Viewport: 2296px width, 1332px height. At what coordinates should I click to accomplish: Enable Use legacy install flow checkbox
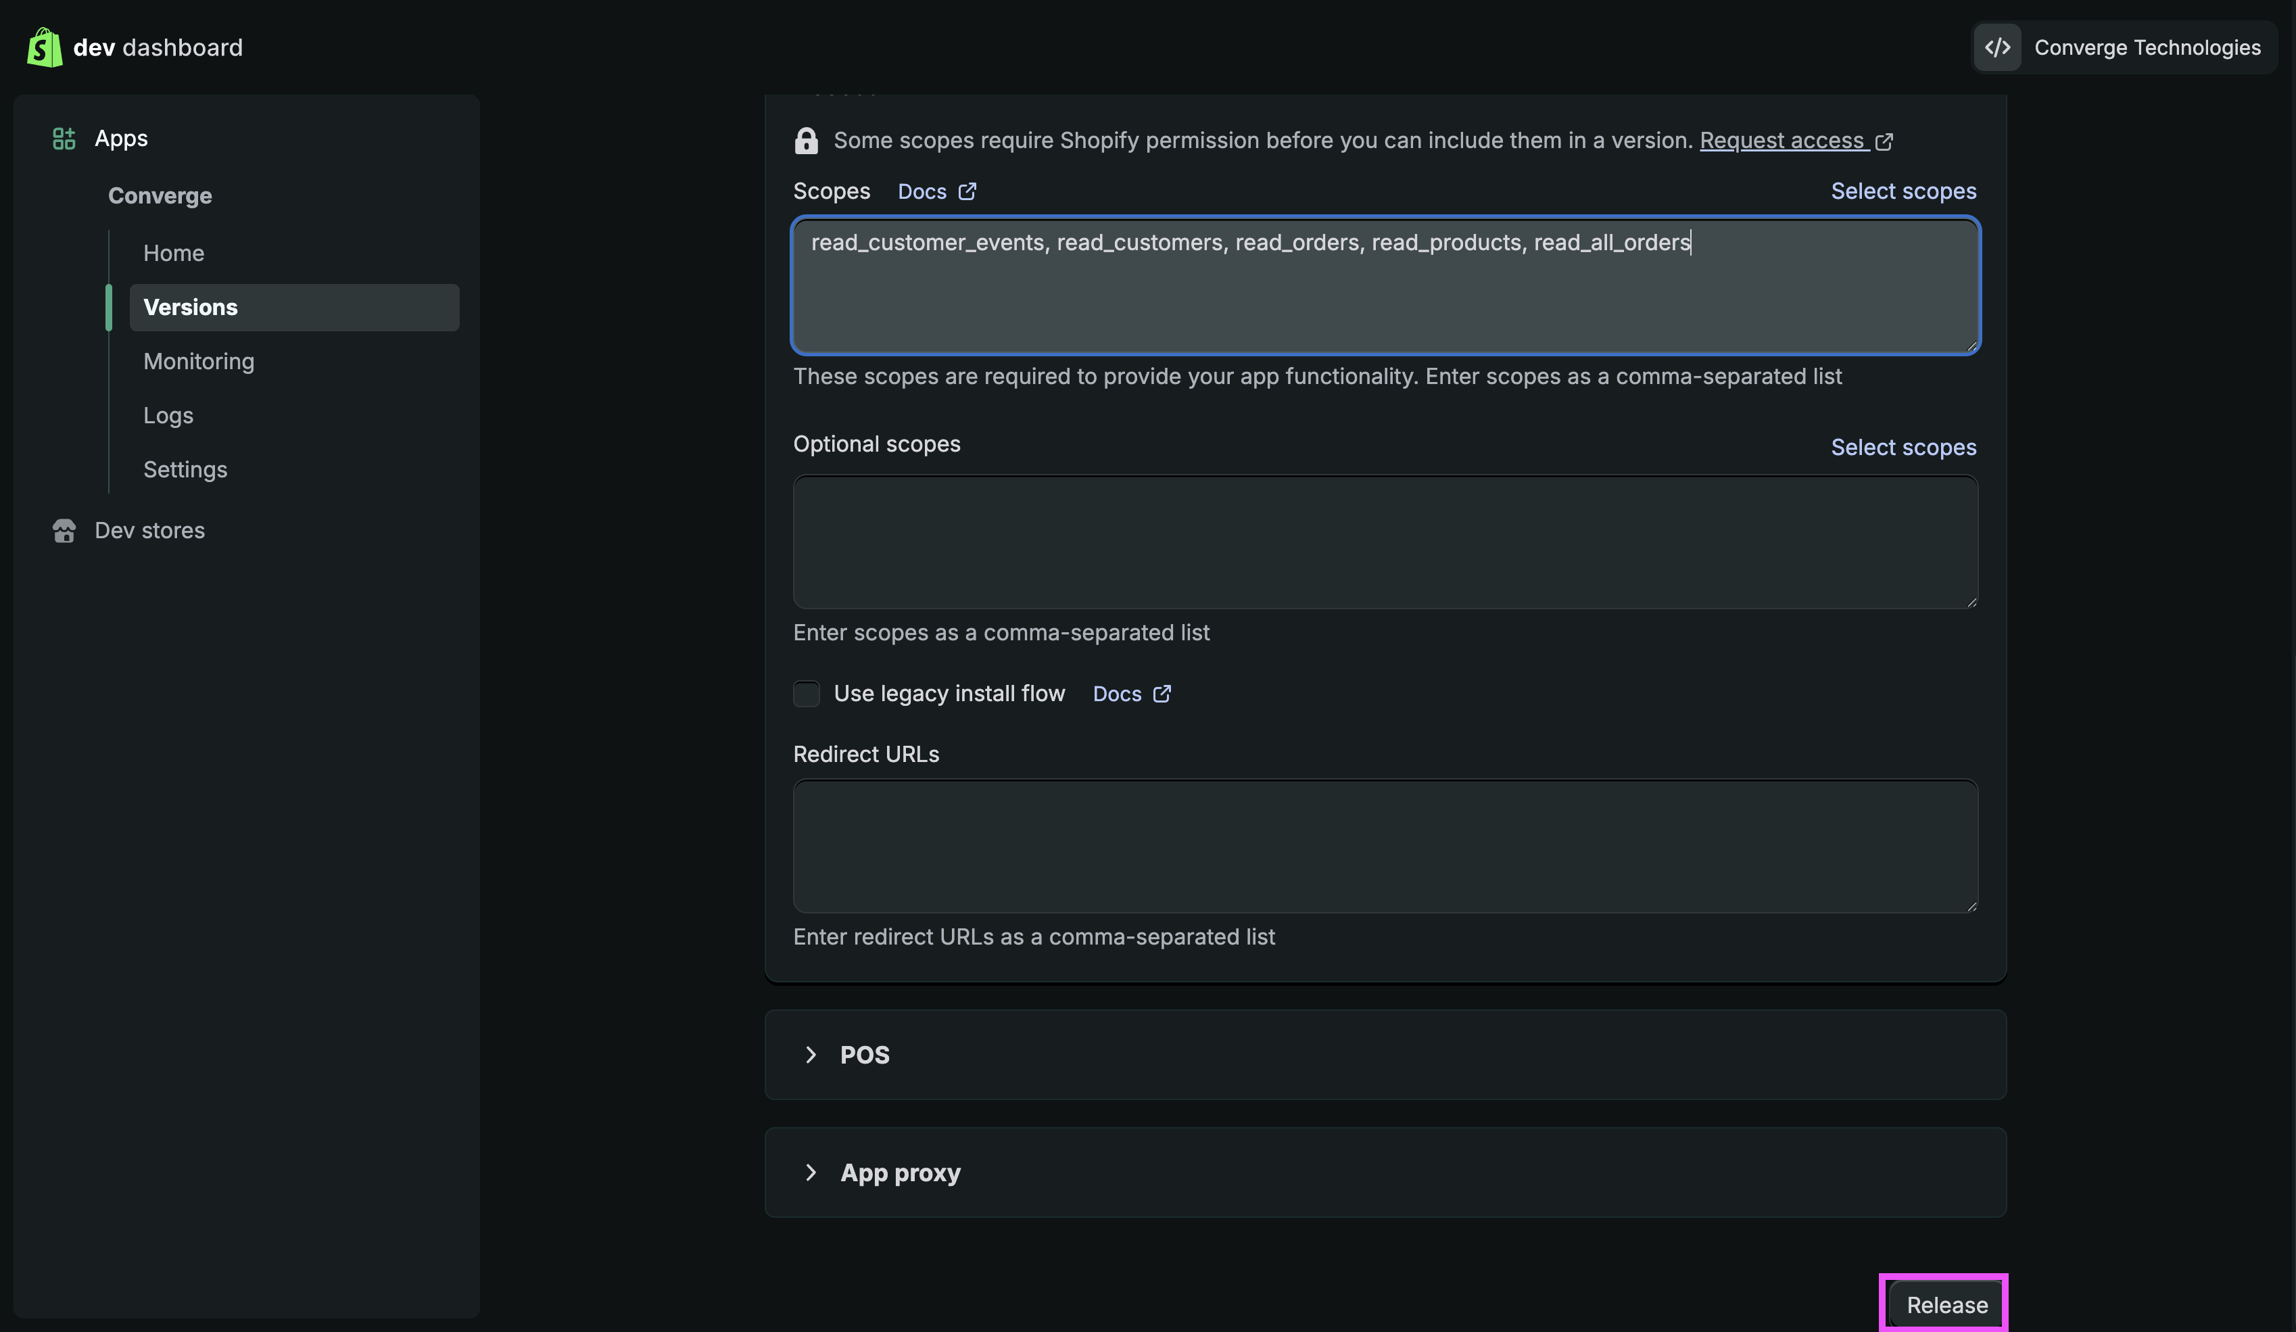coord(807,694)
